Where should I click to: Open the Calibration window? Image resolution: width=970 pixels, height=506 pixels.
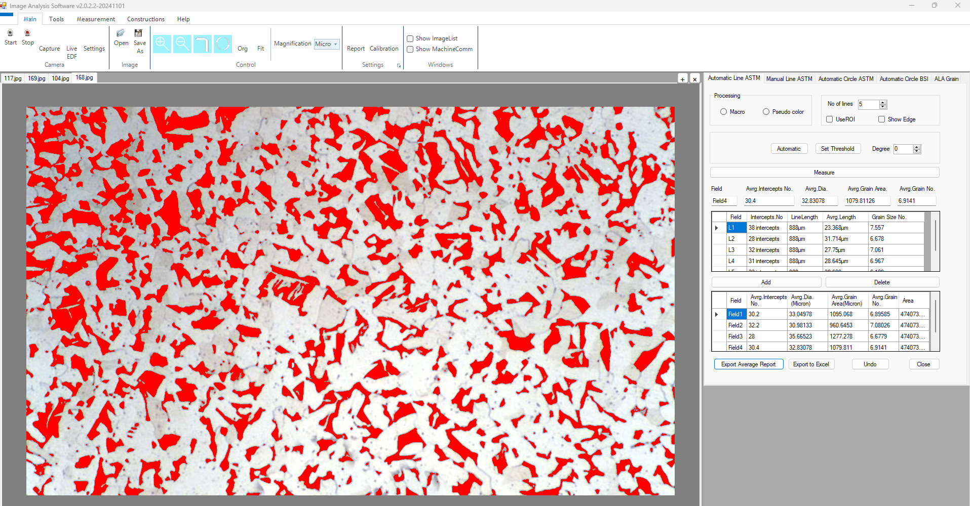coord(383,48)
